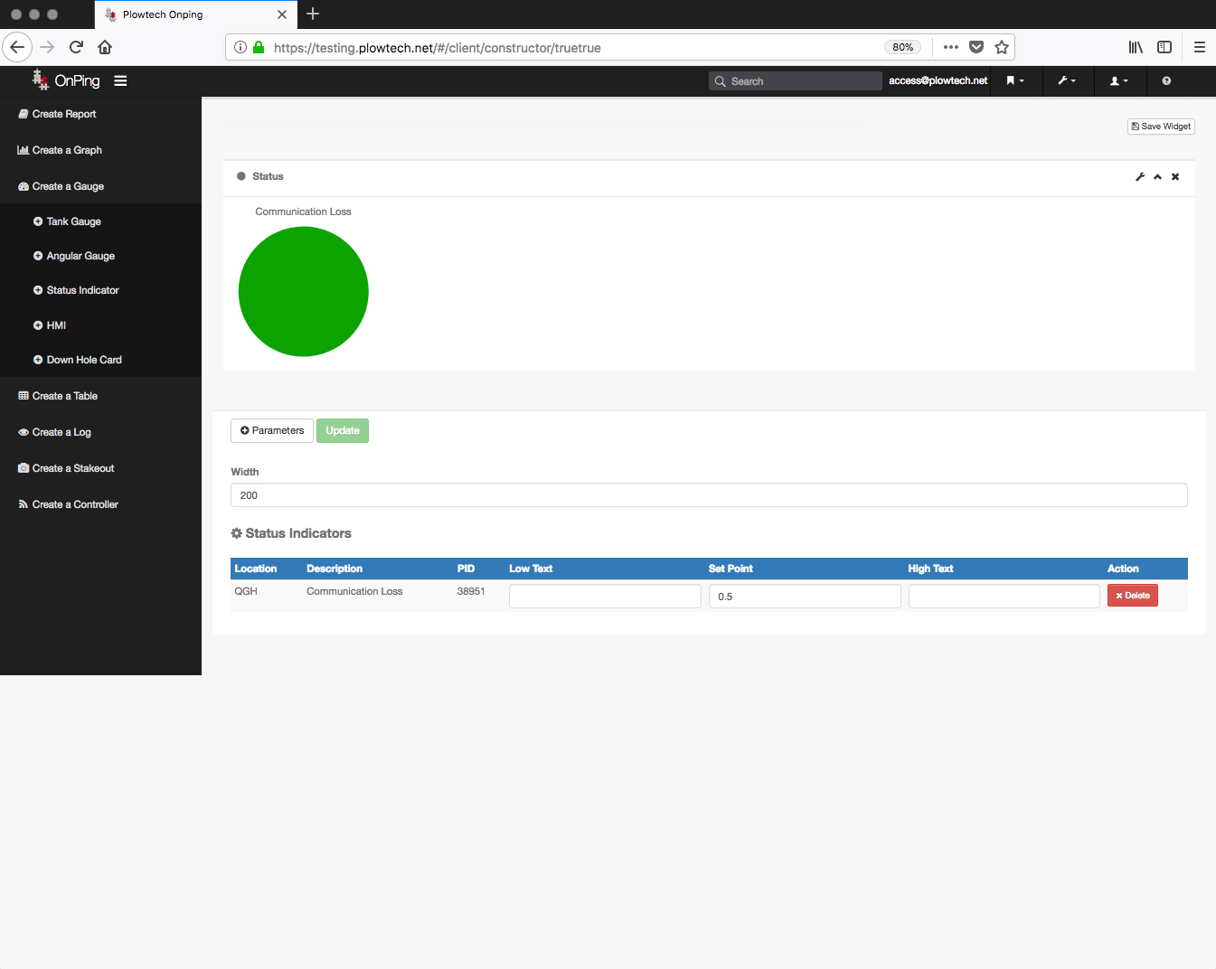Select Tank Gauge in the sidebar
Viewport: 1216px width, 969px height.
point(73,221)
